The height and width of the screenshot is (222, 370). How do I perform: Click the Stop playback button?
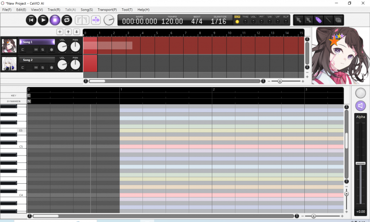[x=55, y=20]
